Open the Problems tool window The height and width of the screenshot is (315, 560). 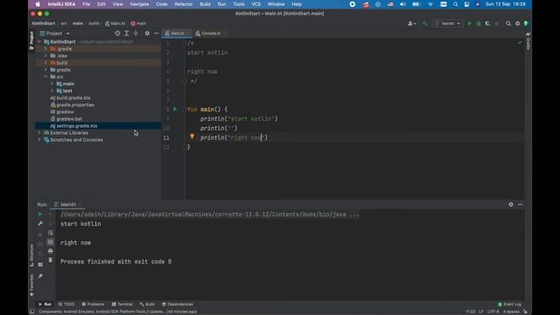[93, 304]
